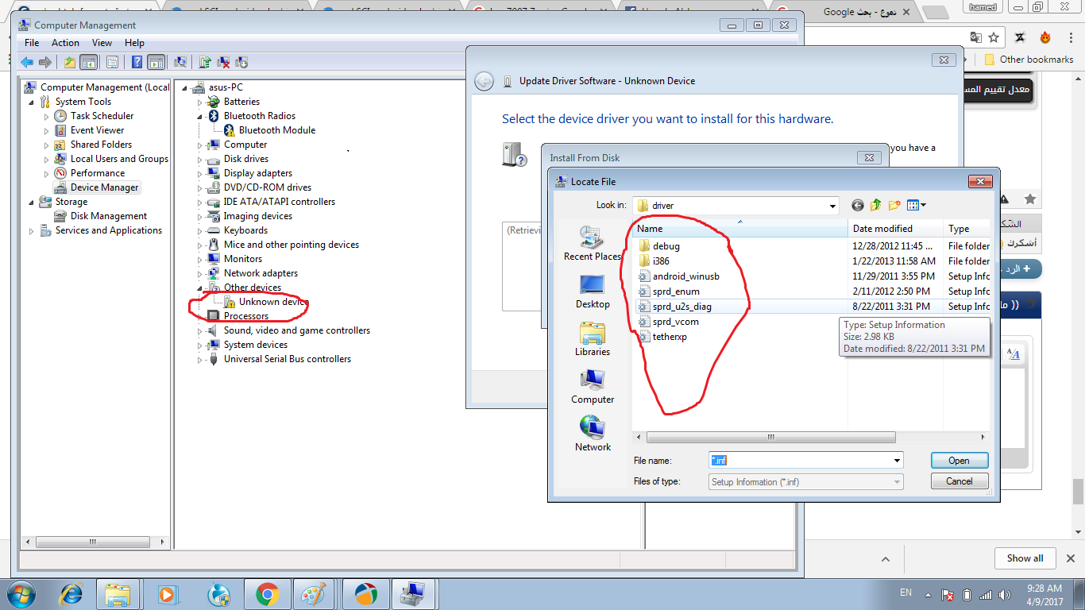Image resolution: width=1085 pixels, height=610 pixels.
Task: Click Create New Folder icon in Locate File
Action: tap(894, 206)
